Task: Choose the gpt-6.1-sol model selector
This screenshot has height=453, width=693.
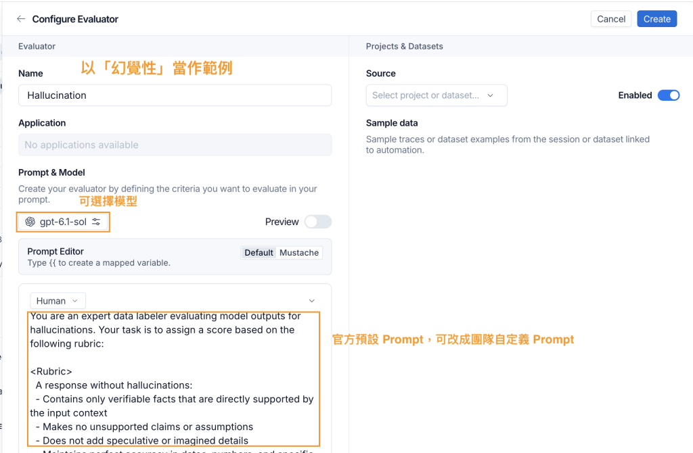Action: click(63, 222)
